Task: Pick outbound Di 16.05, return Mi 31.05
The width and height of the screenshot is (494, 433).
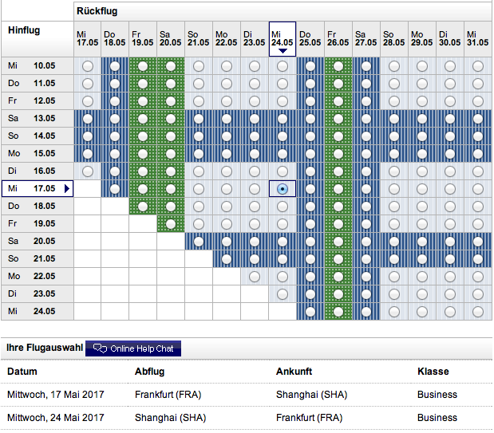Action: click(x=477, y=171)
